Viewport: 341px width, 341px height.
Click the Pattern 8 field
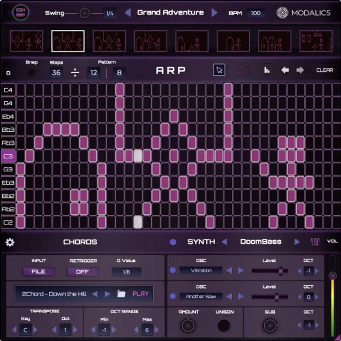tap(119, 72)
